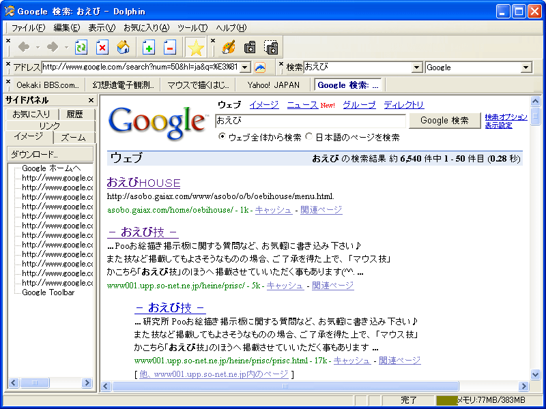Select the Google 検索 browser tab
The image size is (546, 409).
pyautogui.click(x=348, y=85)
